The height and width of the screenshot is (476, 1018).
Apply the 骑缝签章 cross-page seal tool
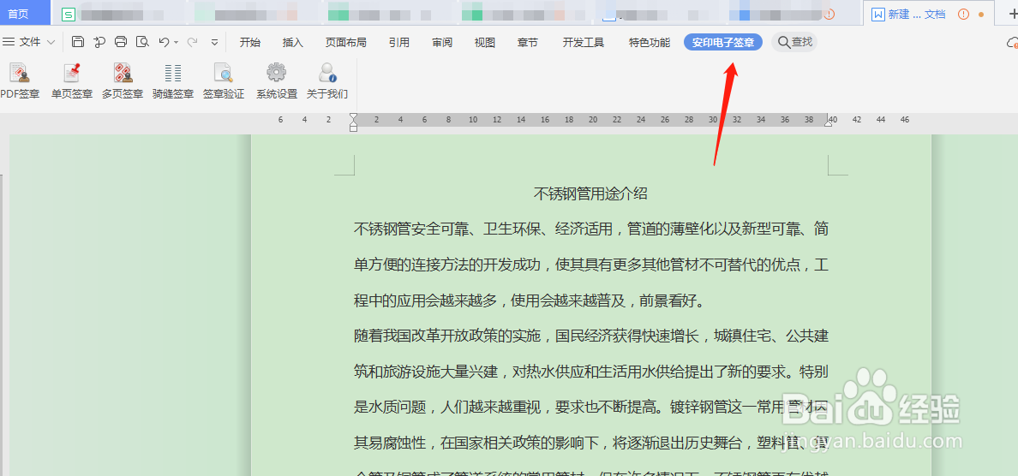(173, 81)
